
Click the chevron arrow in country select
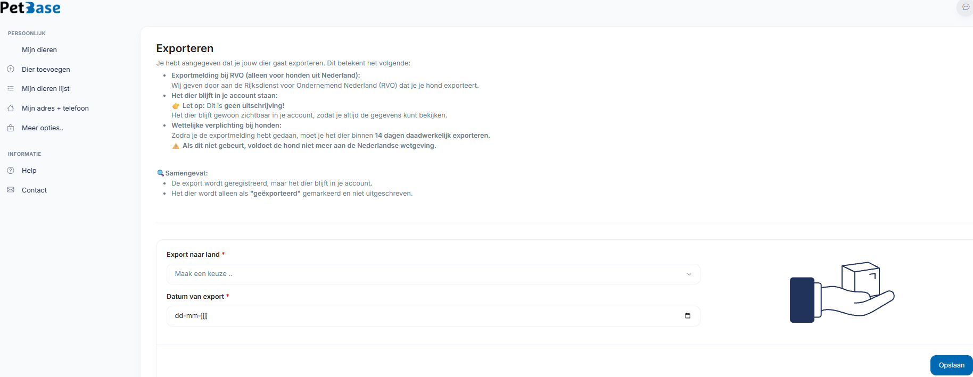tap(689, 274)
